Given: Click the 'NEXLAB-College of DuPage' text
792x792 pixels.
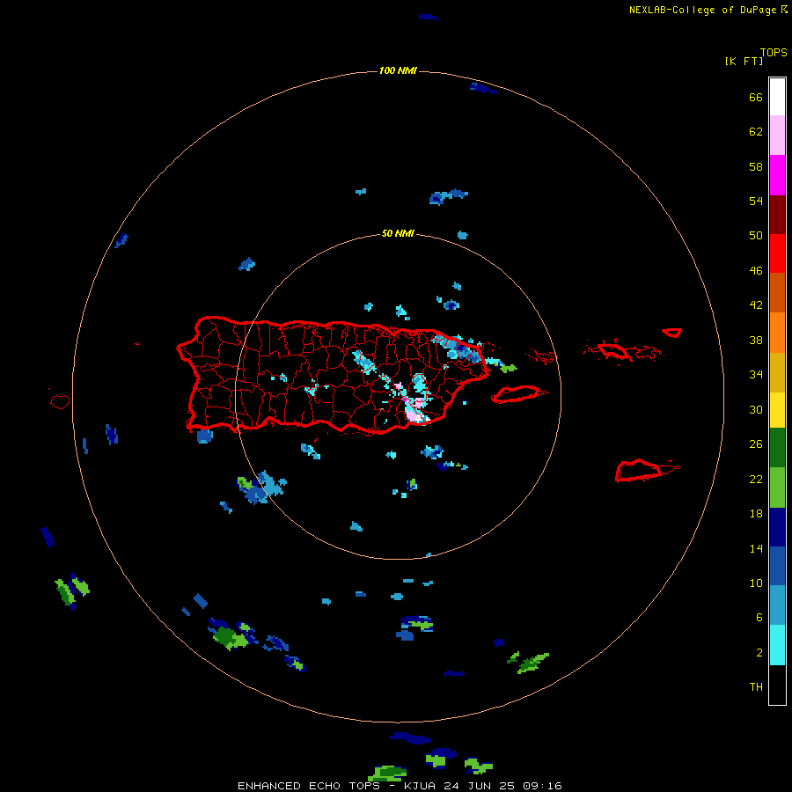Looking at the screenshot, I should (x=702, y=10).
